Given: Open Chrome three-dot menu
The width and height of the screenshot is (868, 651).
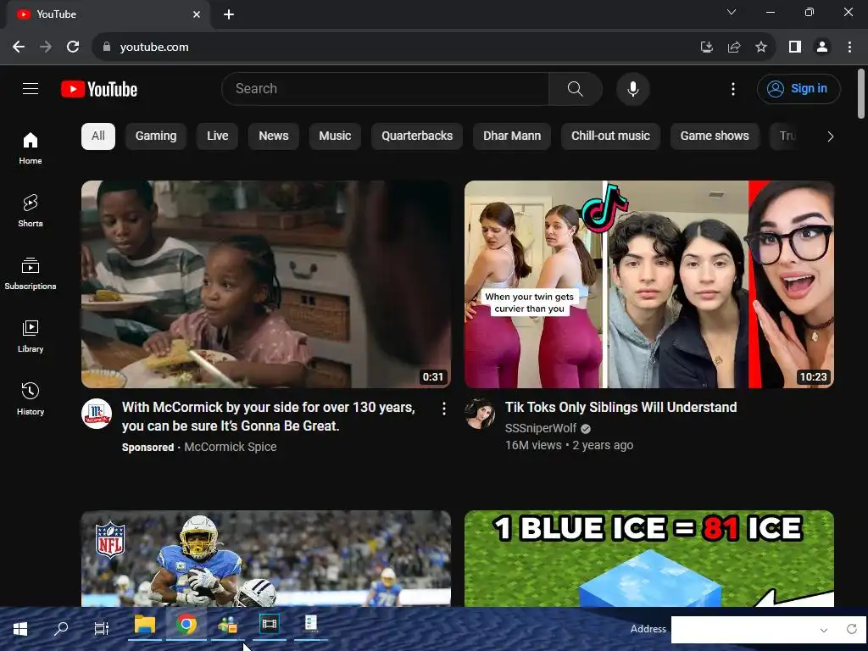Looking at the screenshot, I should click(x=849, y=47).
